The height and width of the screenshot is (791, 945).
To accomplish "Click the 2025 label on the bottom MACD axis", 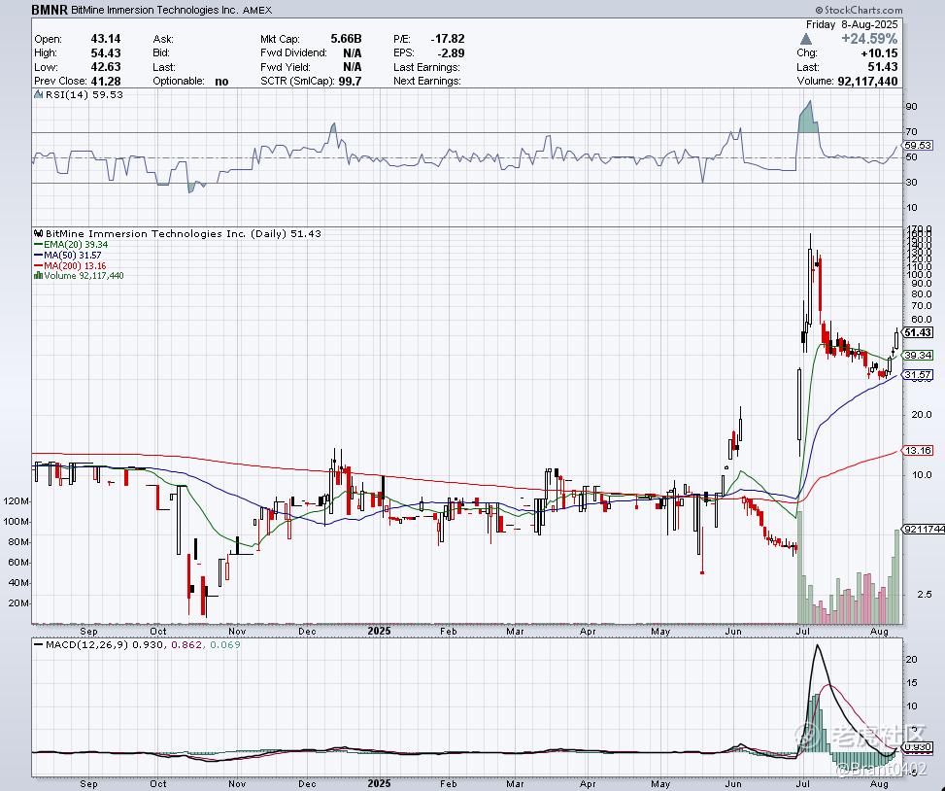I will (x=379, y=784).
